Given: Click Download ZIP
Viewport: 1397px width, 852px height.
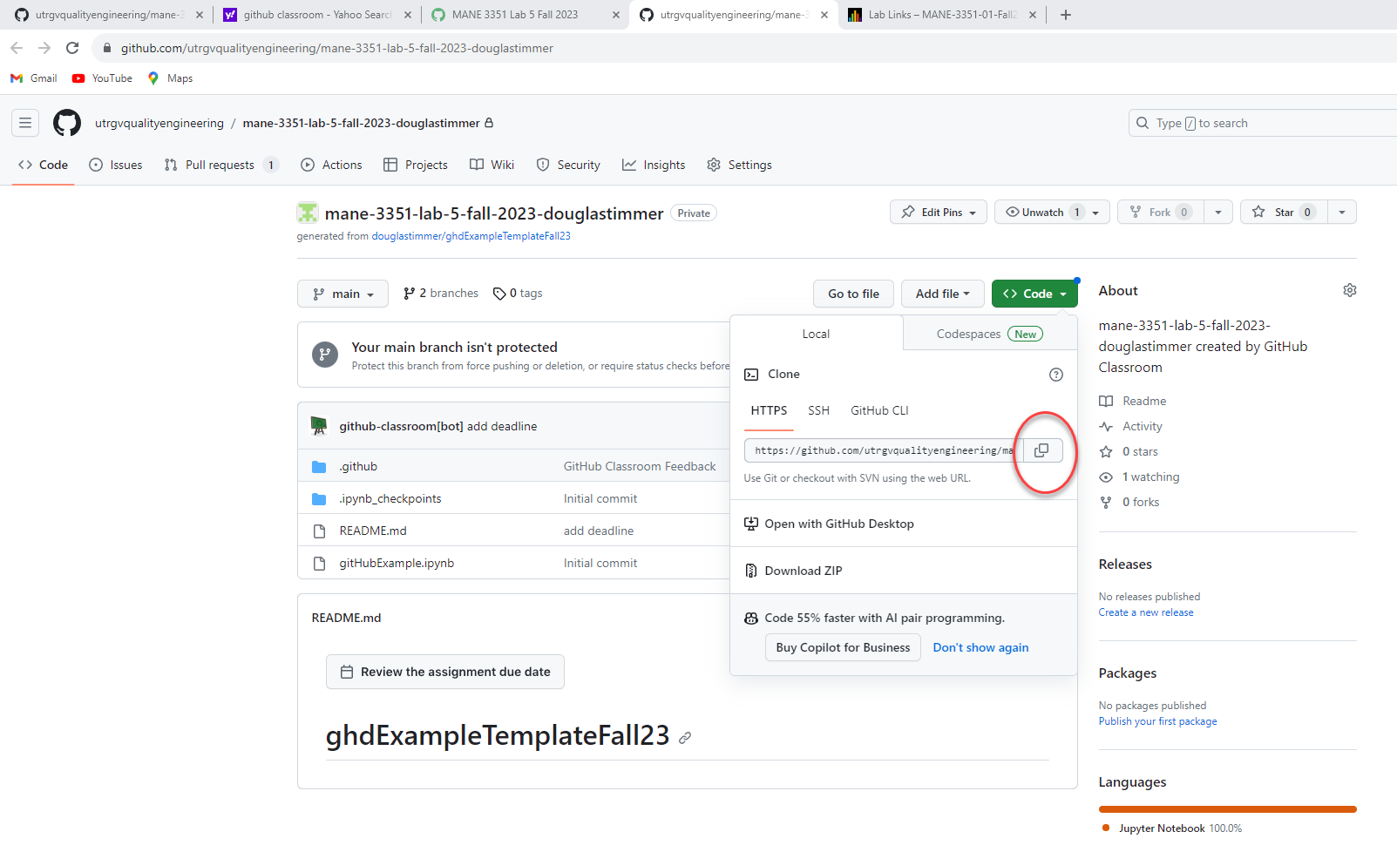Looking at the screenshot, I should (x=803, y=571).
